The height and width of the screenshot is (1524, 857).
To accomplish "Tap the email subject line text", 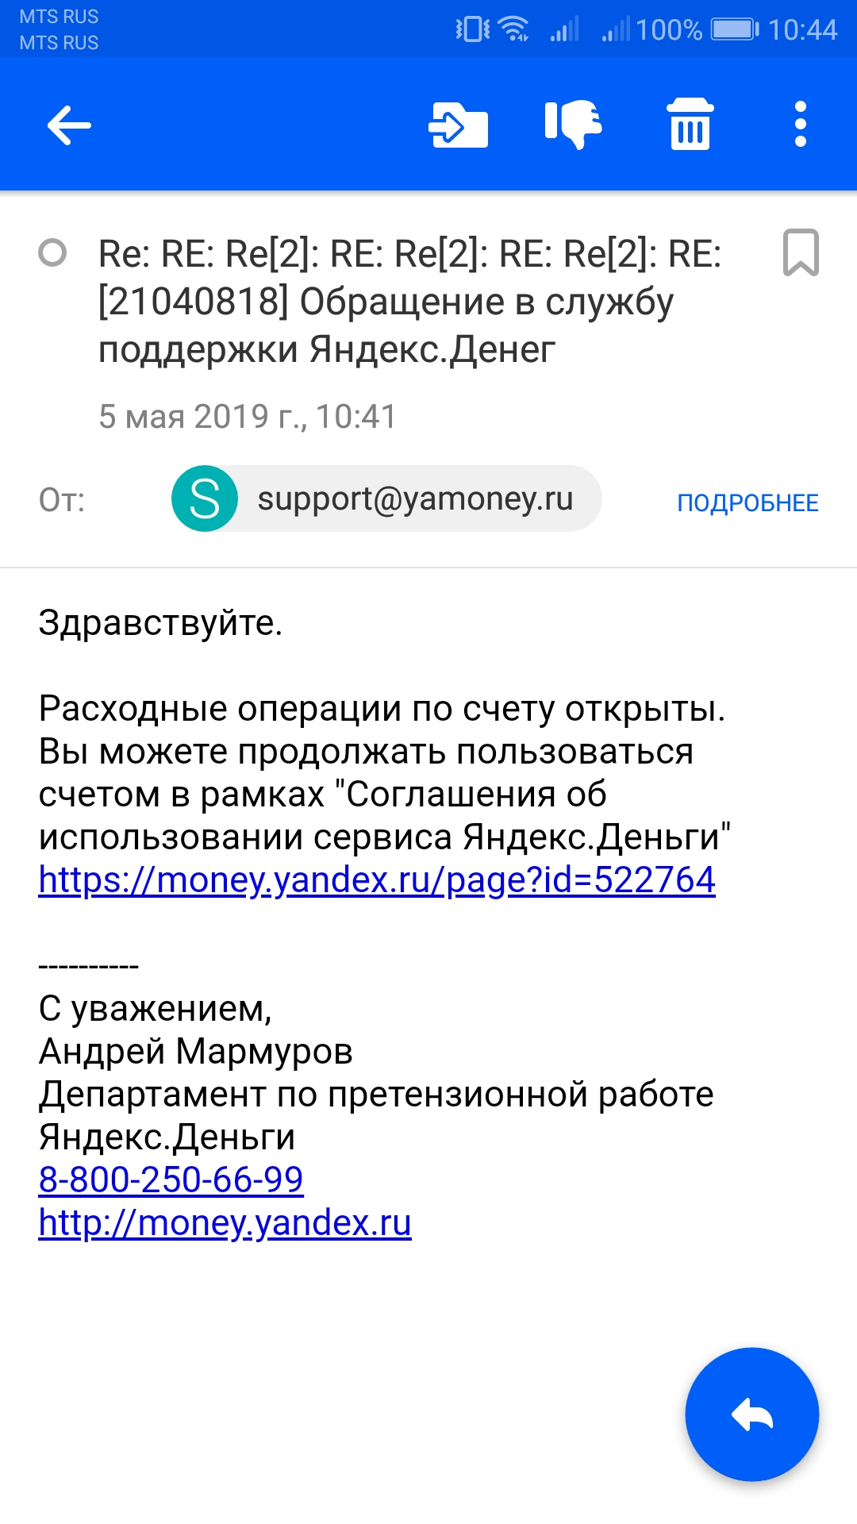I will [x=409, y=302].
